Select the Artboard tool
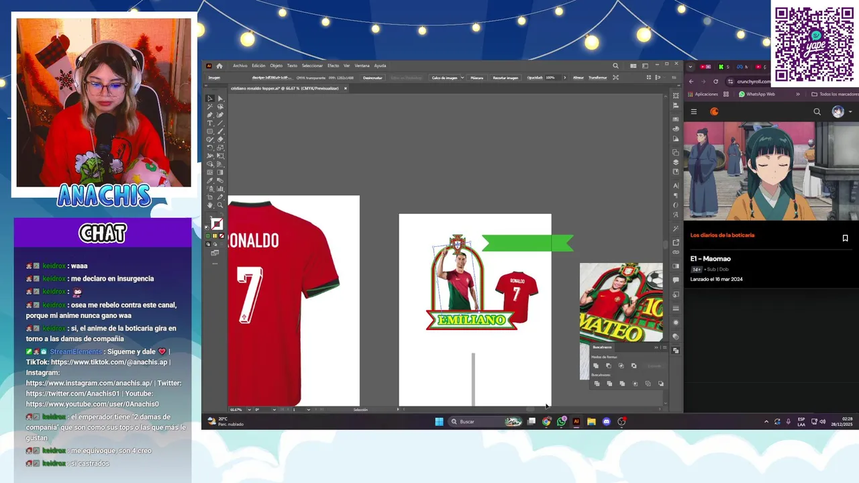The width and height of the screenshot is (859, 483). [210, 197]
